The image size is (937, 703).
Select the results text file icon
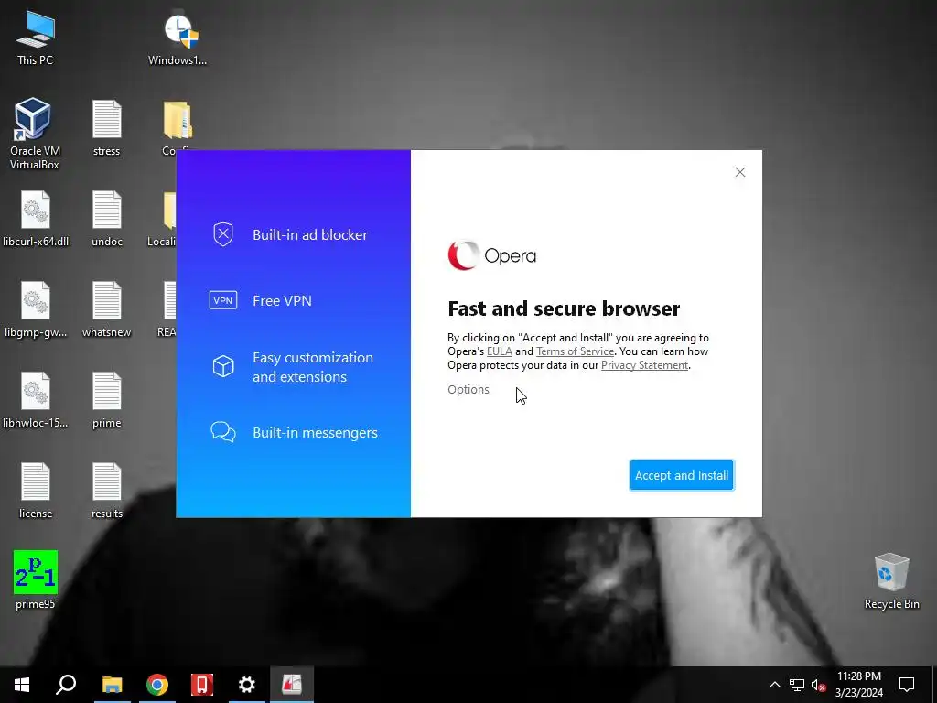(x=106, y=491)
